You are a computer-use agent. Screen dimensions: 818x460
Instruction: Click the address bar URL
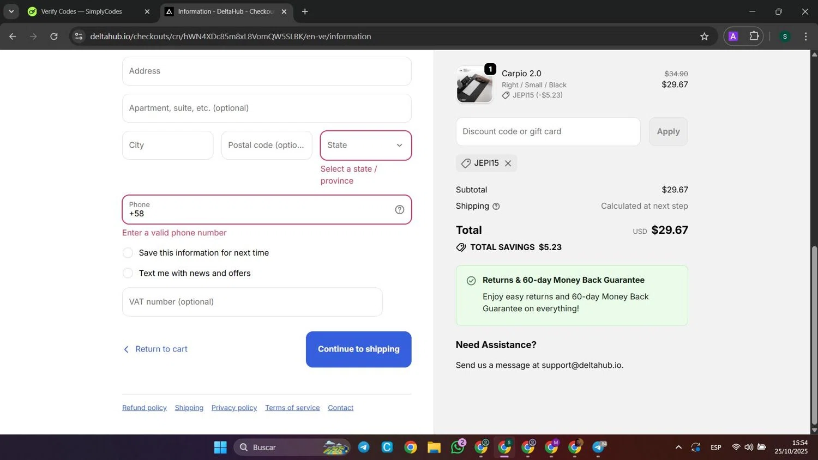click(x=230, y=37)
